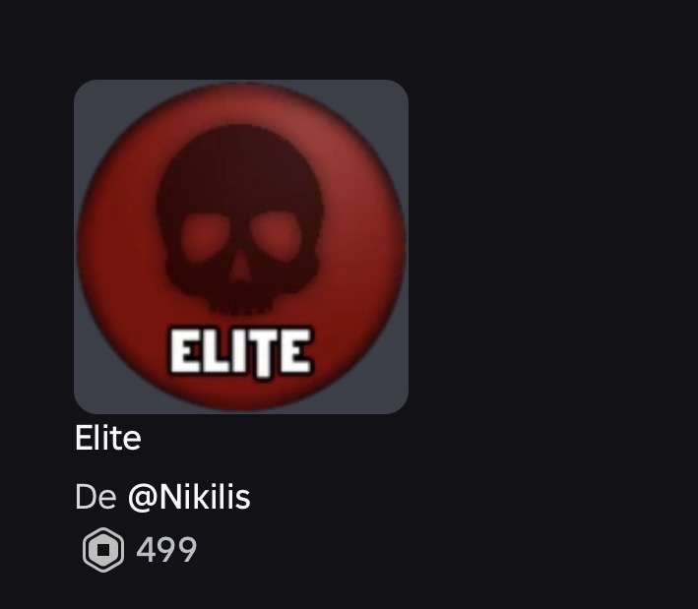Click the skull's teeth area
The height and width of the screenshot is (609, 698).
point(240,303)
